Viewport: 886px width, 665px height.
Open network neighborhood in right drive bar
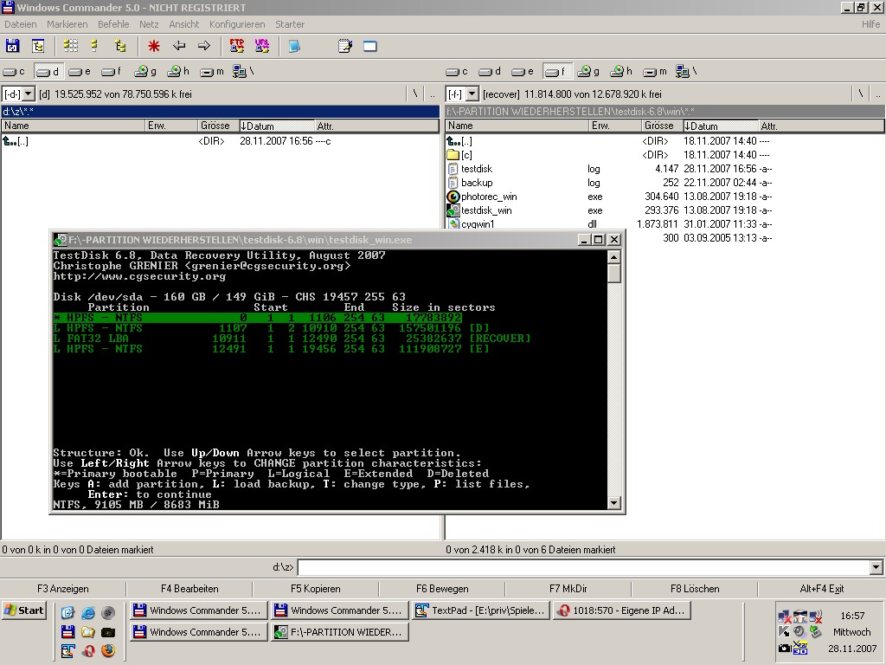[686, 71]
